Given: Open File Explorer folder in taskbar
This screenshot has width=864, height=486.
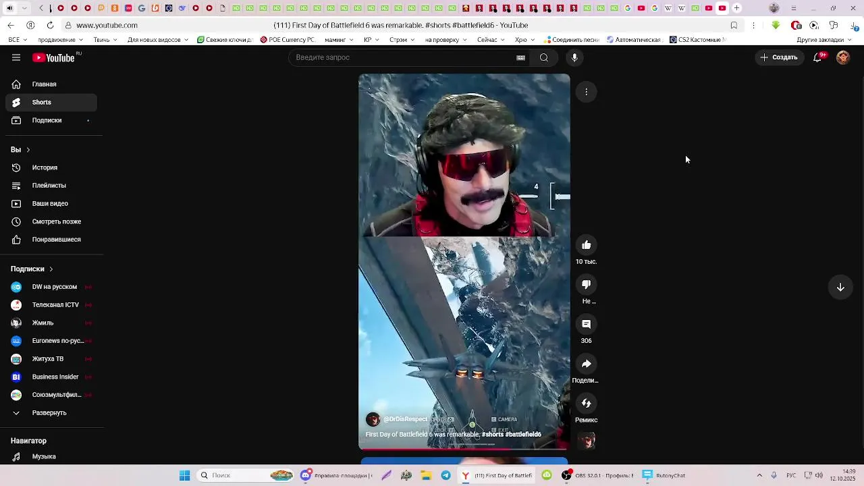Looking at the screenshot, I should pos(426,475).
